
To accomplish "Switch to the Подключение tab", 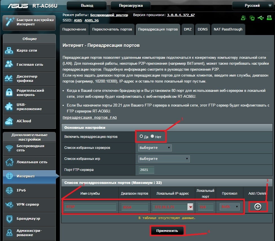I will point(74,29).
